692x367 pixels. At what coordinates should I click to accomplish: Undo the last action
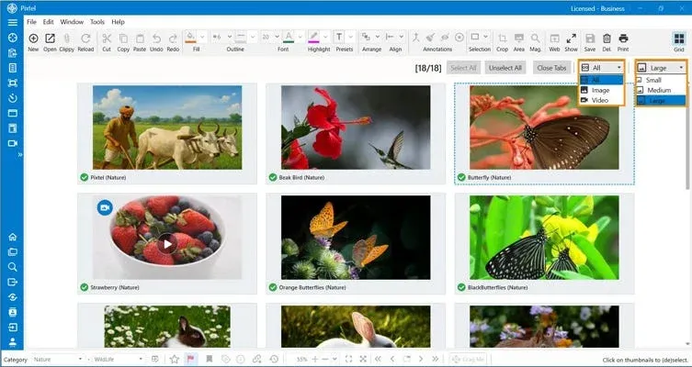(156, 39)
